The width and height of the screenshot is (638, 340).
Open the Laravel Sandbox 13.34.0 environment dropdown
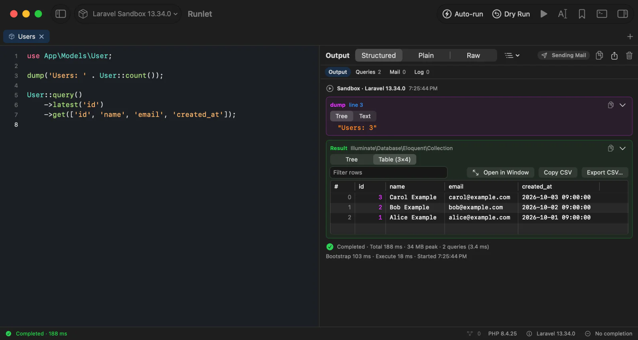point(128,14)
